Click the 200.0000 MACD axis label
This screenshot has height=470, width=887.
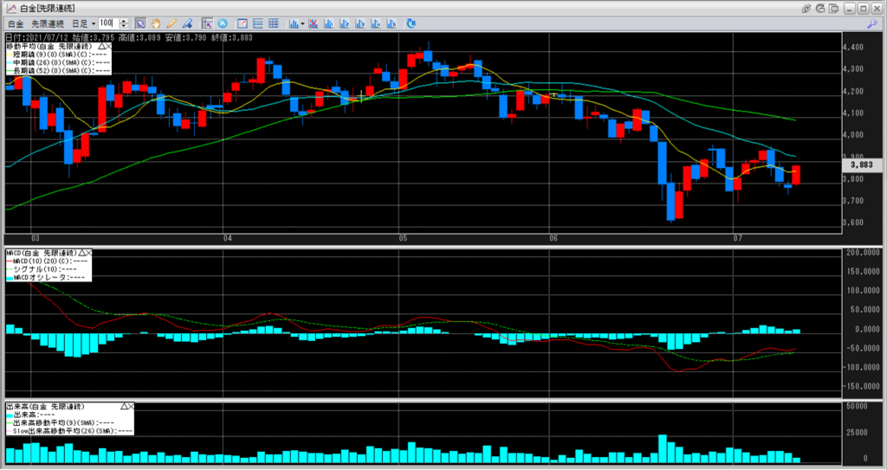[x=864, y=253]
